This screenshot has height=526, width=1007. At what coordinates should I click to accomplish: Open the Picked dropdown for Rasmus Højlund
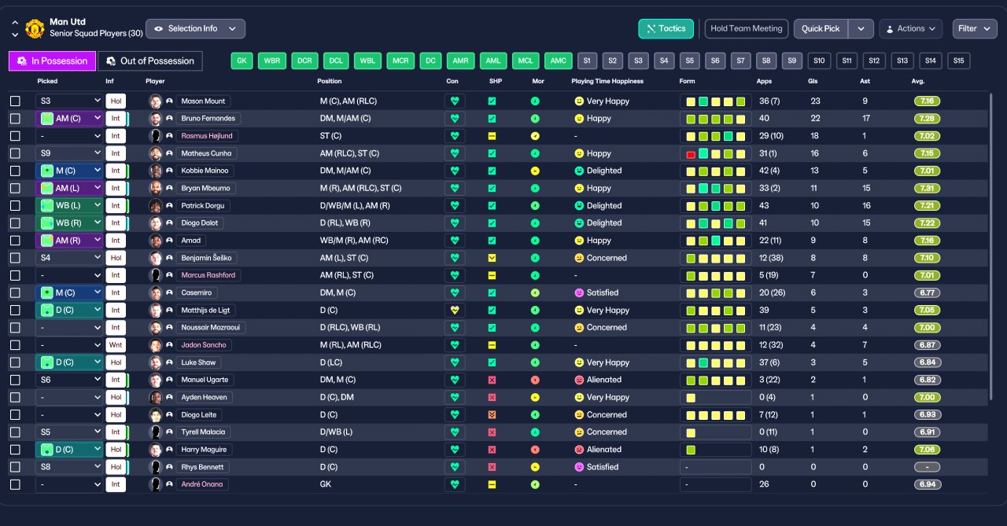point(69,136)
